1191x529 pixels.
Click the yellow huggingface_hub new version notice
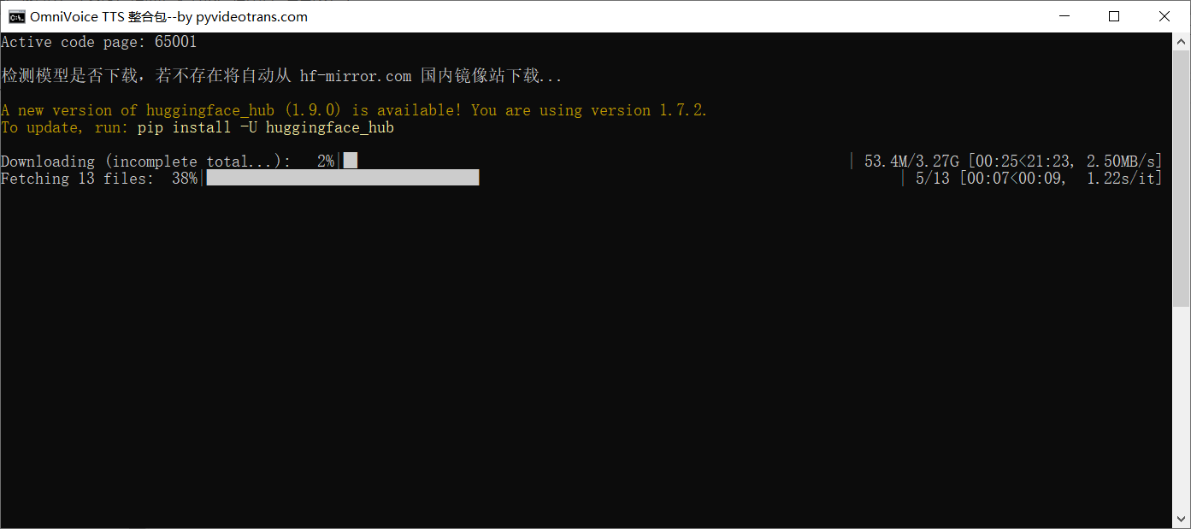click(354, 110)
